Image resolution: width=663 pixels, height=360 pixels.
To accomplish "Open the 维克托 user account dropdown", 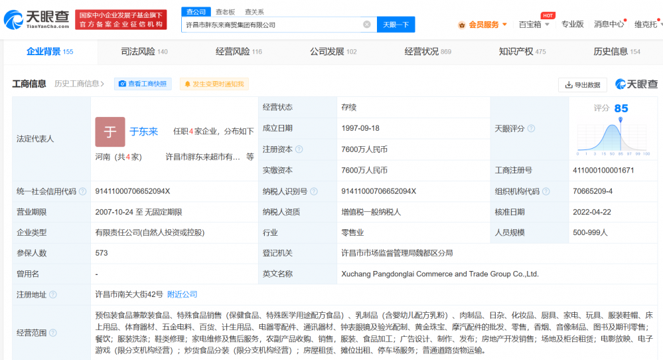I will [648, 25].
